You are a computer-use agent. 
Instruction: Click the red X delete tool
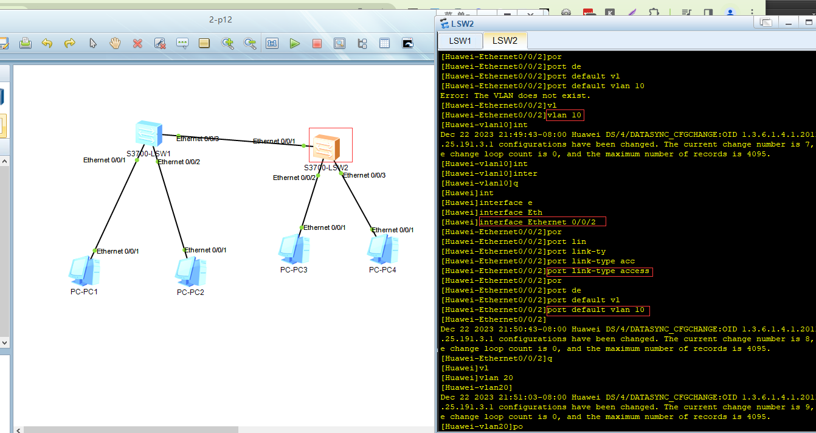137,43
